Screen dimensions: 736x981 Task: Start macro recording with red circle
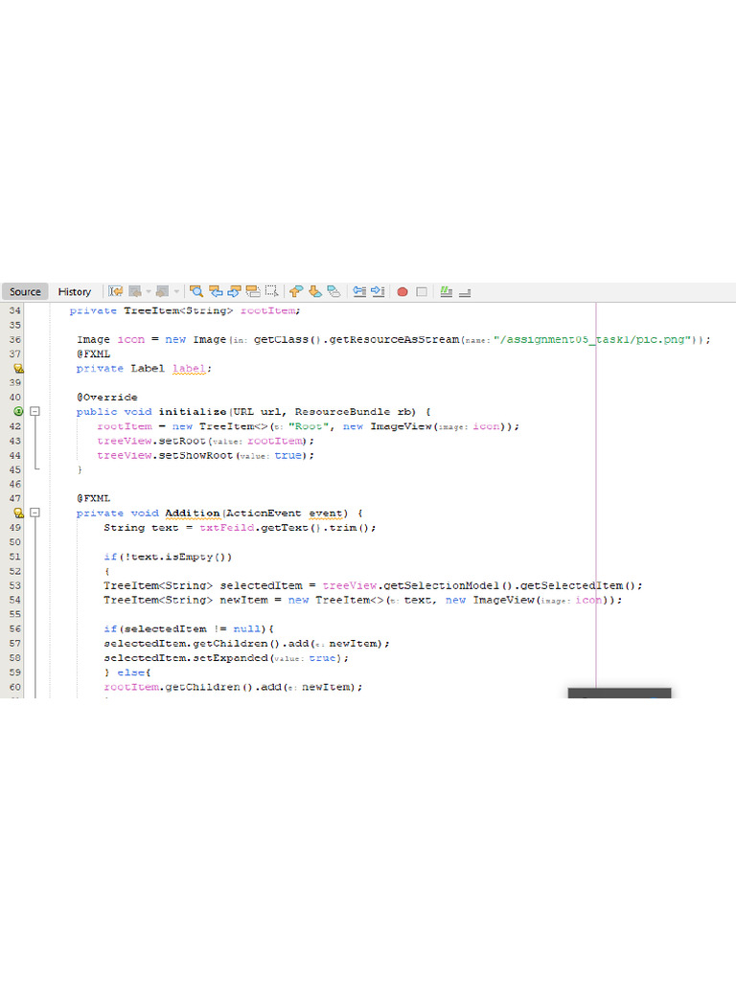click(402, 291)
